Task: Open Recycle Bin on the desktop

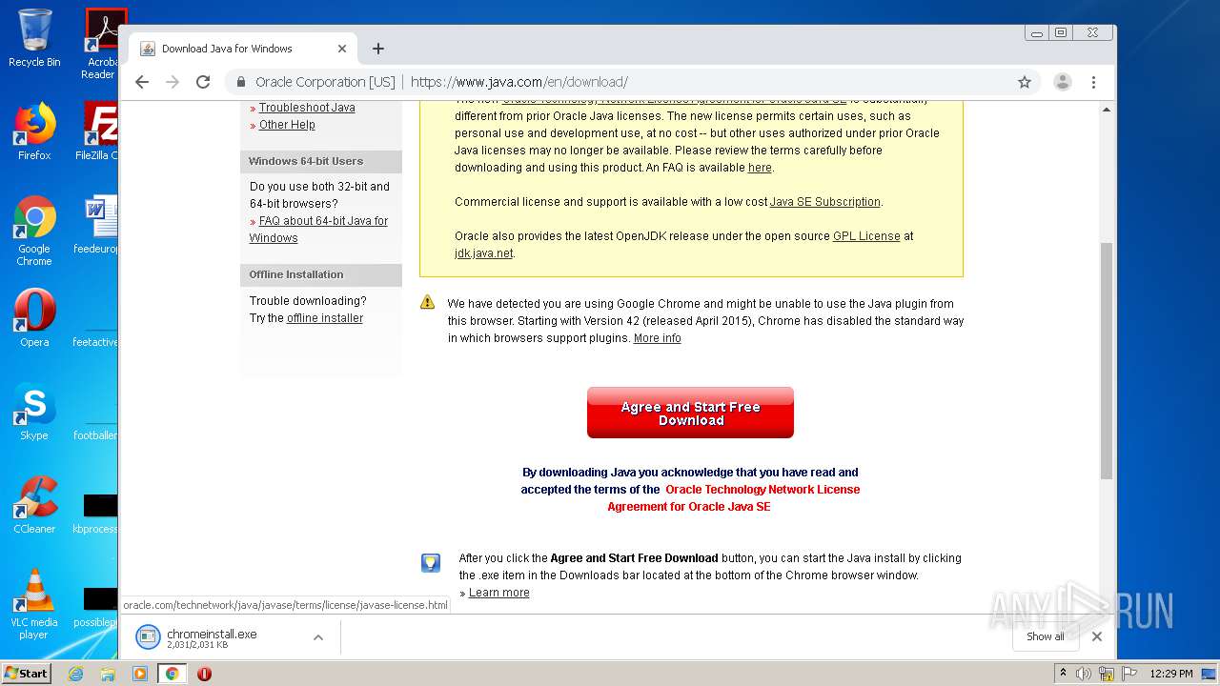Action: [x=34, y=38]
